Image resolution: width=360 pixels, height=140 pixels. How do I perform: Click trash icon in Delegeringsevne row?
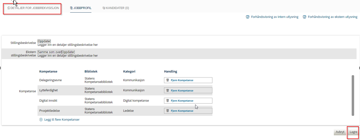[168, 80]
